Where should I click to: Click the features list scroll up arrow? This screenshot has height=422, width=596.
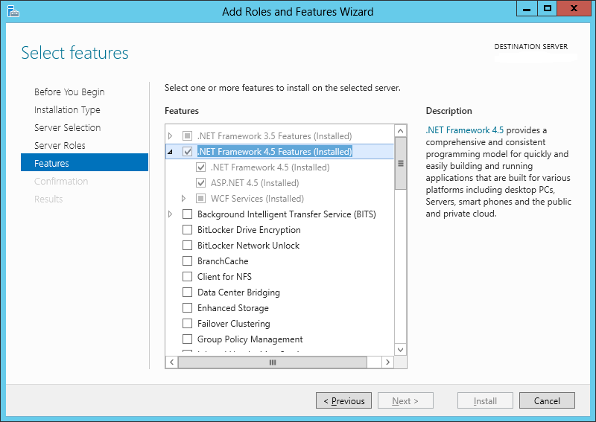(x=400, y=131)
